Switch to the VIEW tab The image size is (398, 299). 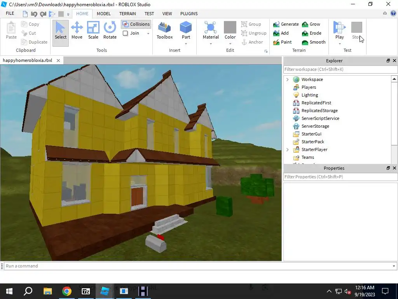coord(167,14)
